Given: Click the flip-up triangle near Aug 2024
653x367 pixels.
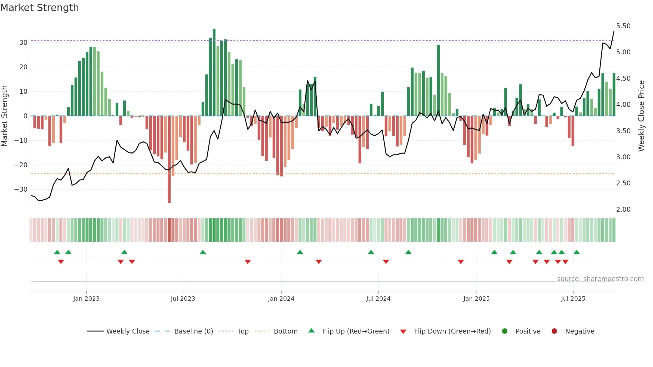Looking at the screenshot, I should 408,252.
